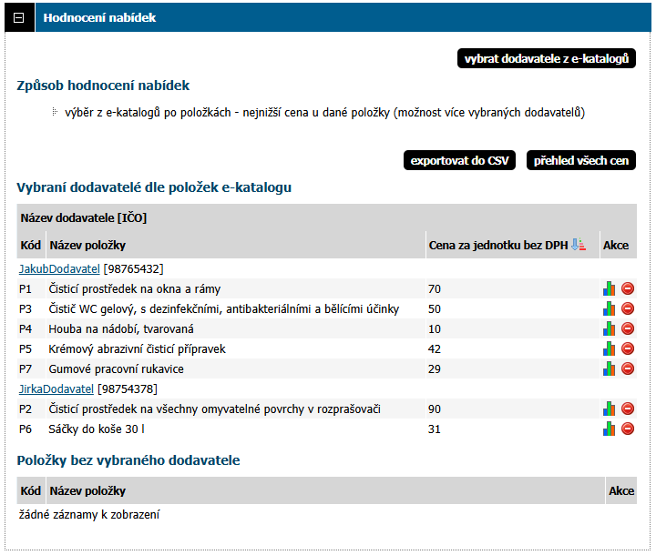Viewport: 656px width, 555px height.
Task: Click 'Cena za jednotku bez DPH' column header
Action: click(497, 246)
